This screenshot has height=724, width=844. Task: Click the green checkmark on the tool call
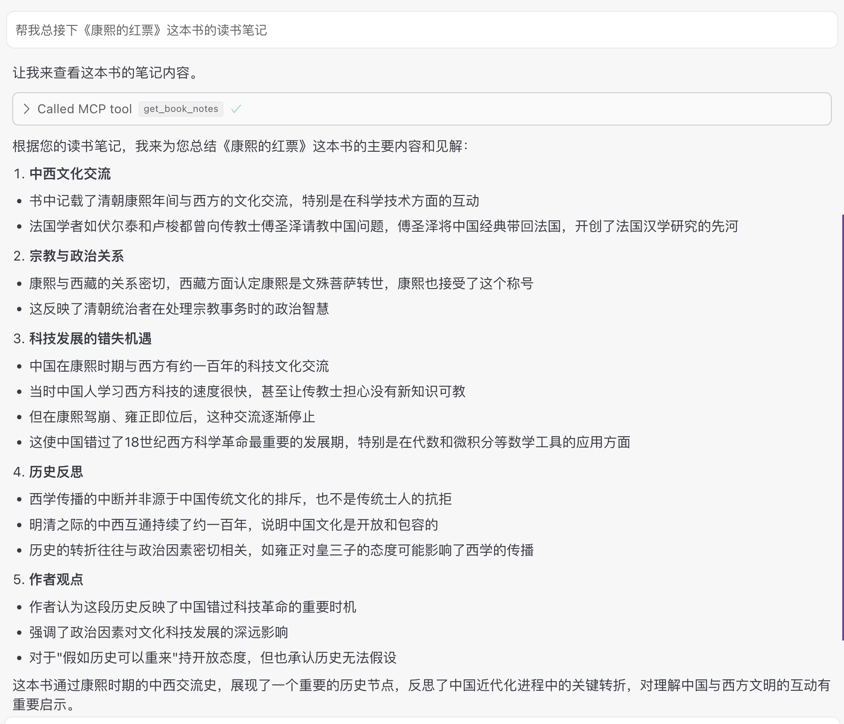click(236, 109)
